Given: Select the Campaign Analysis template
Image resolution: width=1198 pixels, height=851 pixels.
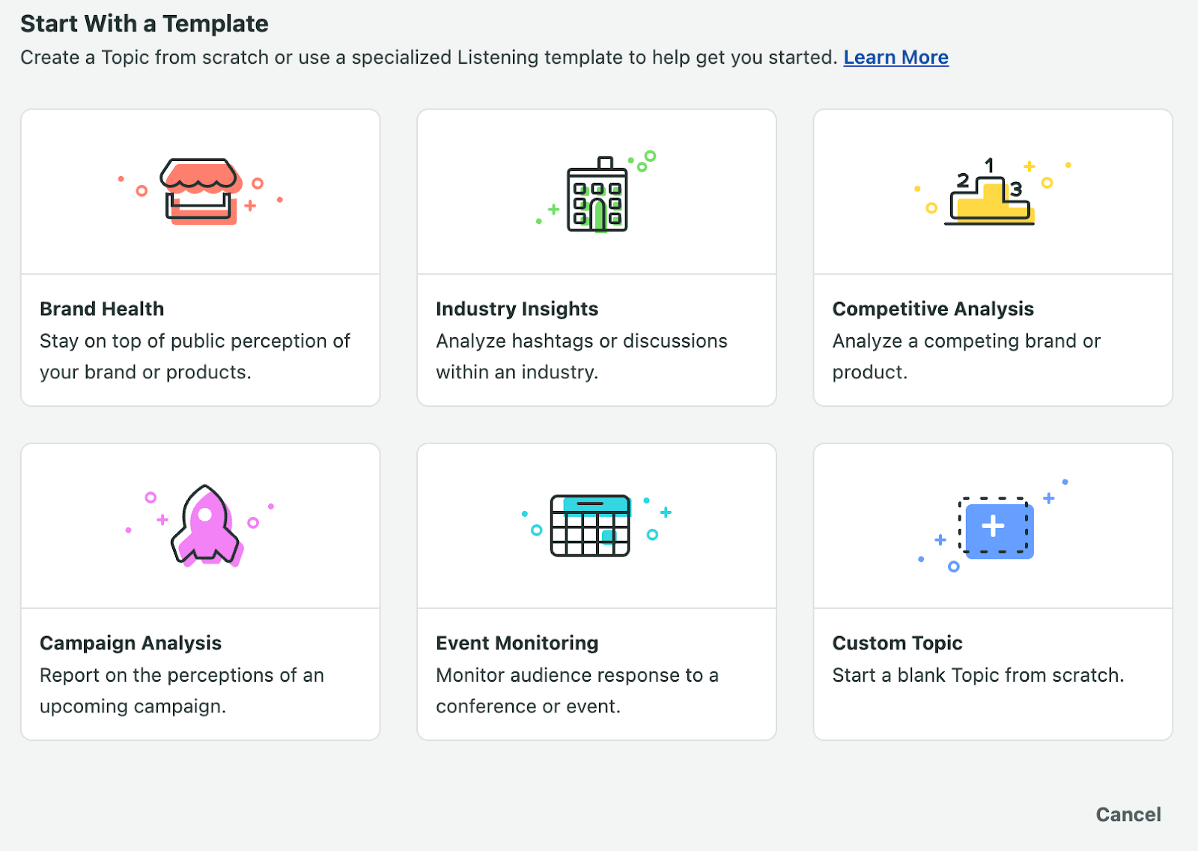Looking at the screenshot, I should click(x=200, y=591).
